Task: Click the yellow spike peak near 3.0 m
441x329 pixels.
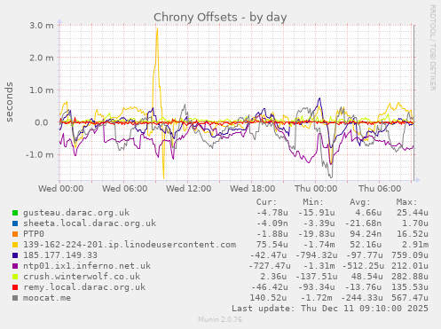Action: [157, 29]
